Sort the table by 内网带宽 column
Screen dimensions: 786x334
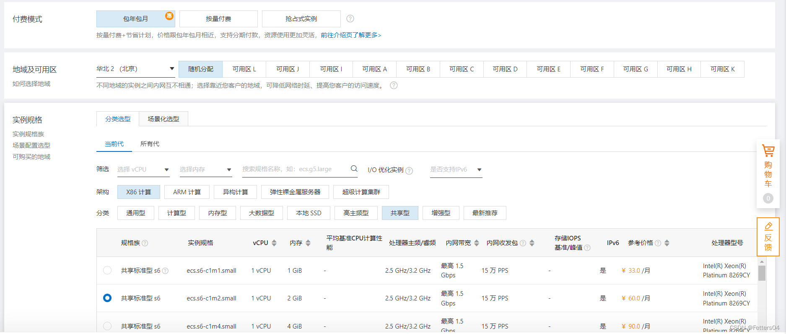pyautogui.click(x=477, y=243)
